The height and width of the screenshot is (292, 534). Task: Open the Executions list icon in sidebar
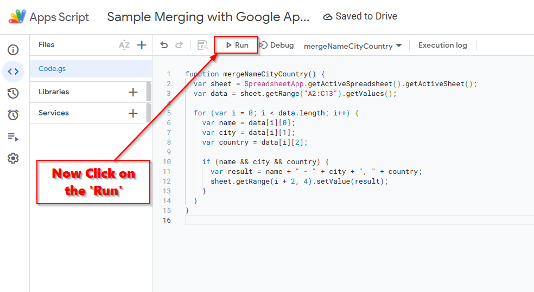[x=13, y=137]
